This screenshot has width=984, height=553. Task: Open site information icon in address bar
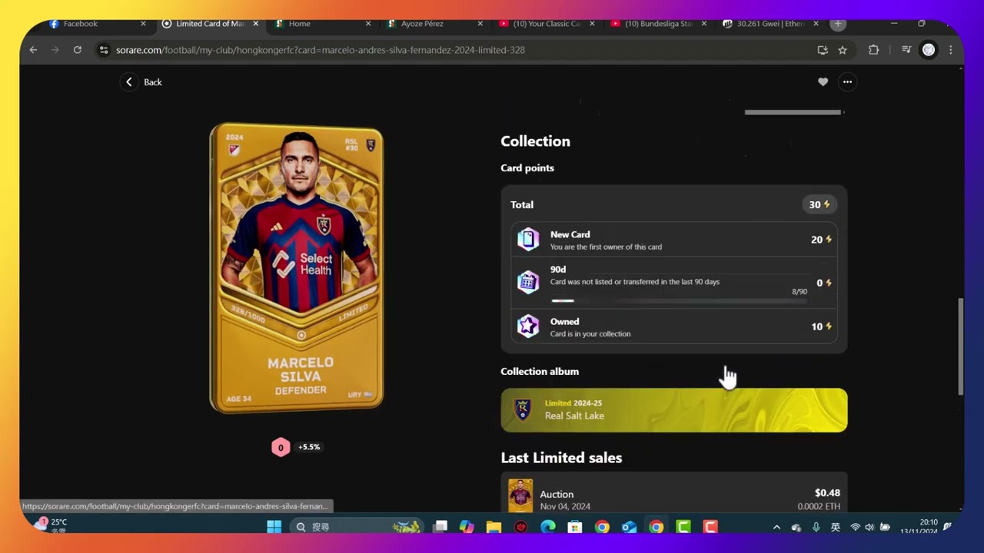click(104, 50)
